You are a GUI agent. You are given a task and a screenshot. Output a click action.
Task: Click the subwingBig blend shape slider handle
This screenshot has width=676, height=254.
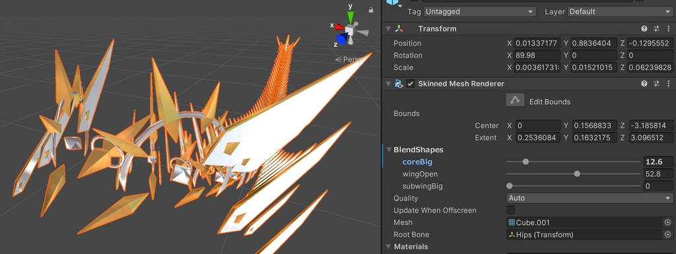(510, 186)
